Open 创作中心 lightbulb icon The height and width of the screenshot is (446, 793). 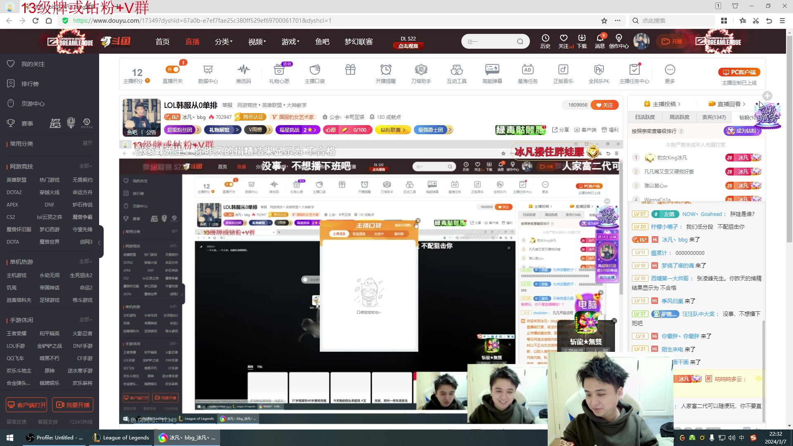pos(619,41)
